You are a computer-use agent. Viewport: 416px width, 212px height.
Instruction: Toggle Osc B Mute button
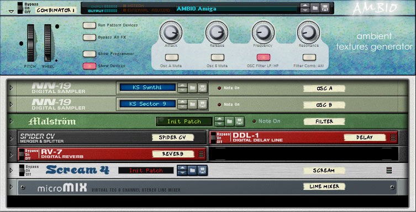218,57
